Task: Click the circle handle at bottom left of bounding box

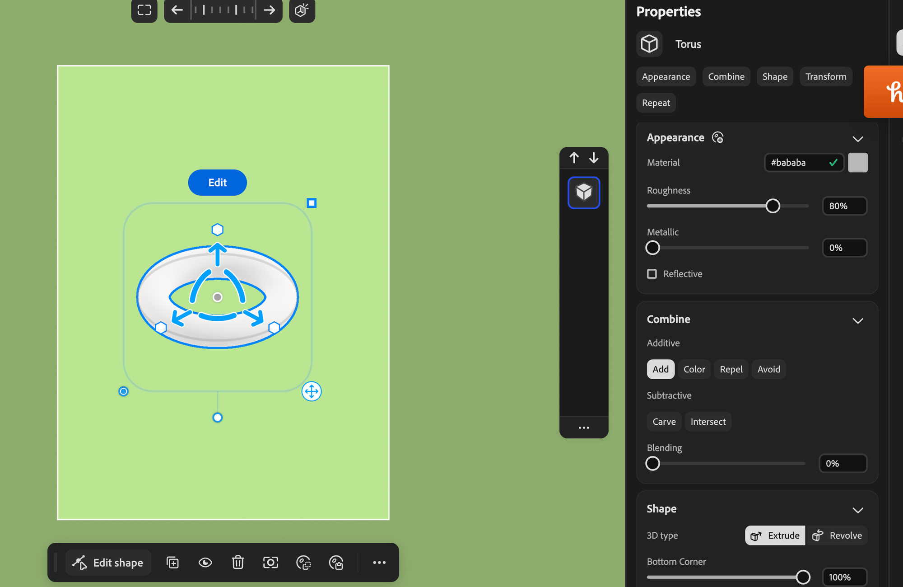Action: pyautogui.click(x=123, y=391)
